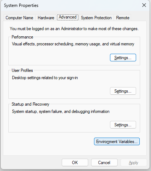Switch to the Computer Name tab
This screenshot has width=151, height=171.
(19, 18)
